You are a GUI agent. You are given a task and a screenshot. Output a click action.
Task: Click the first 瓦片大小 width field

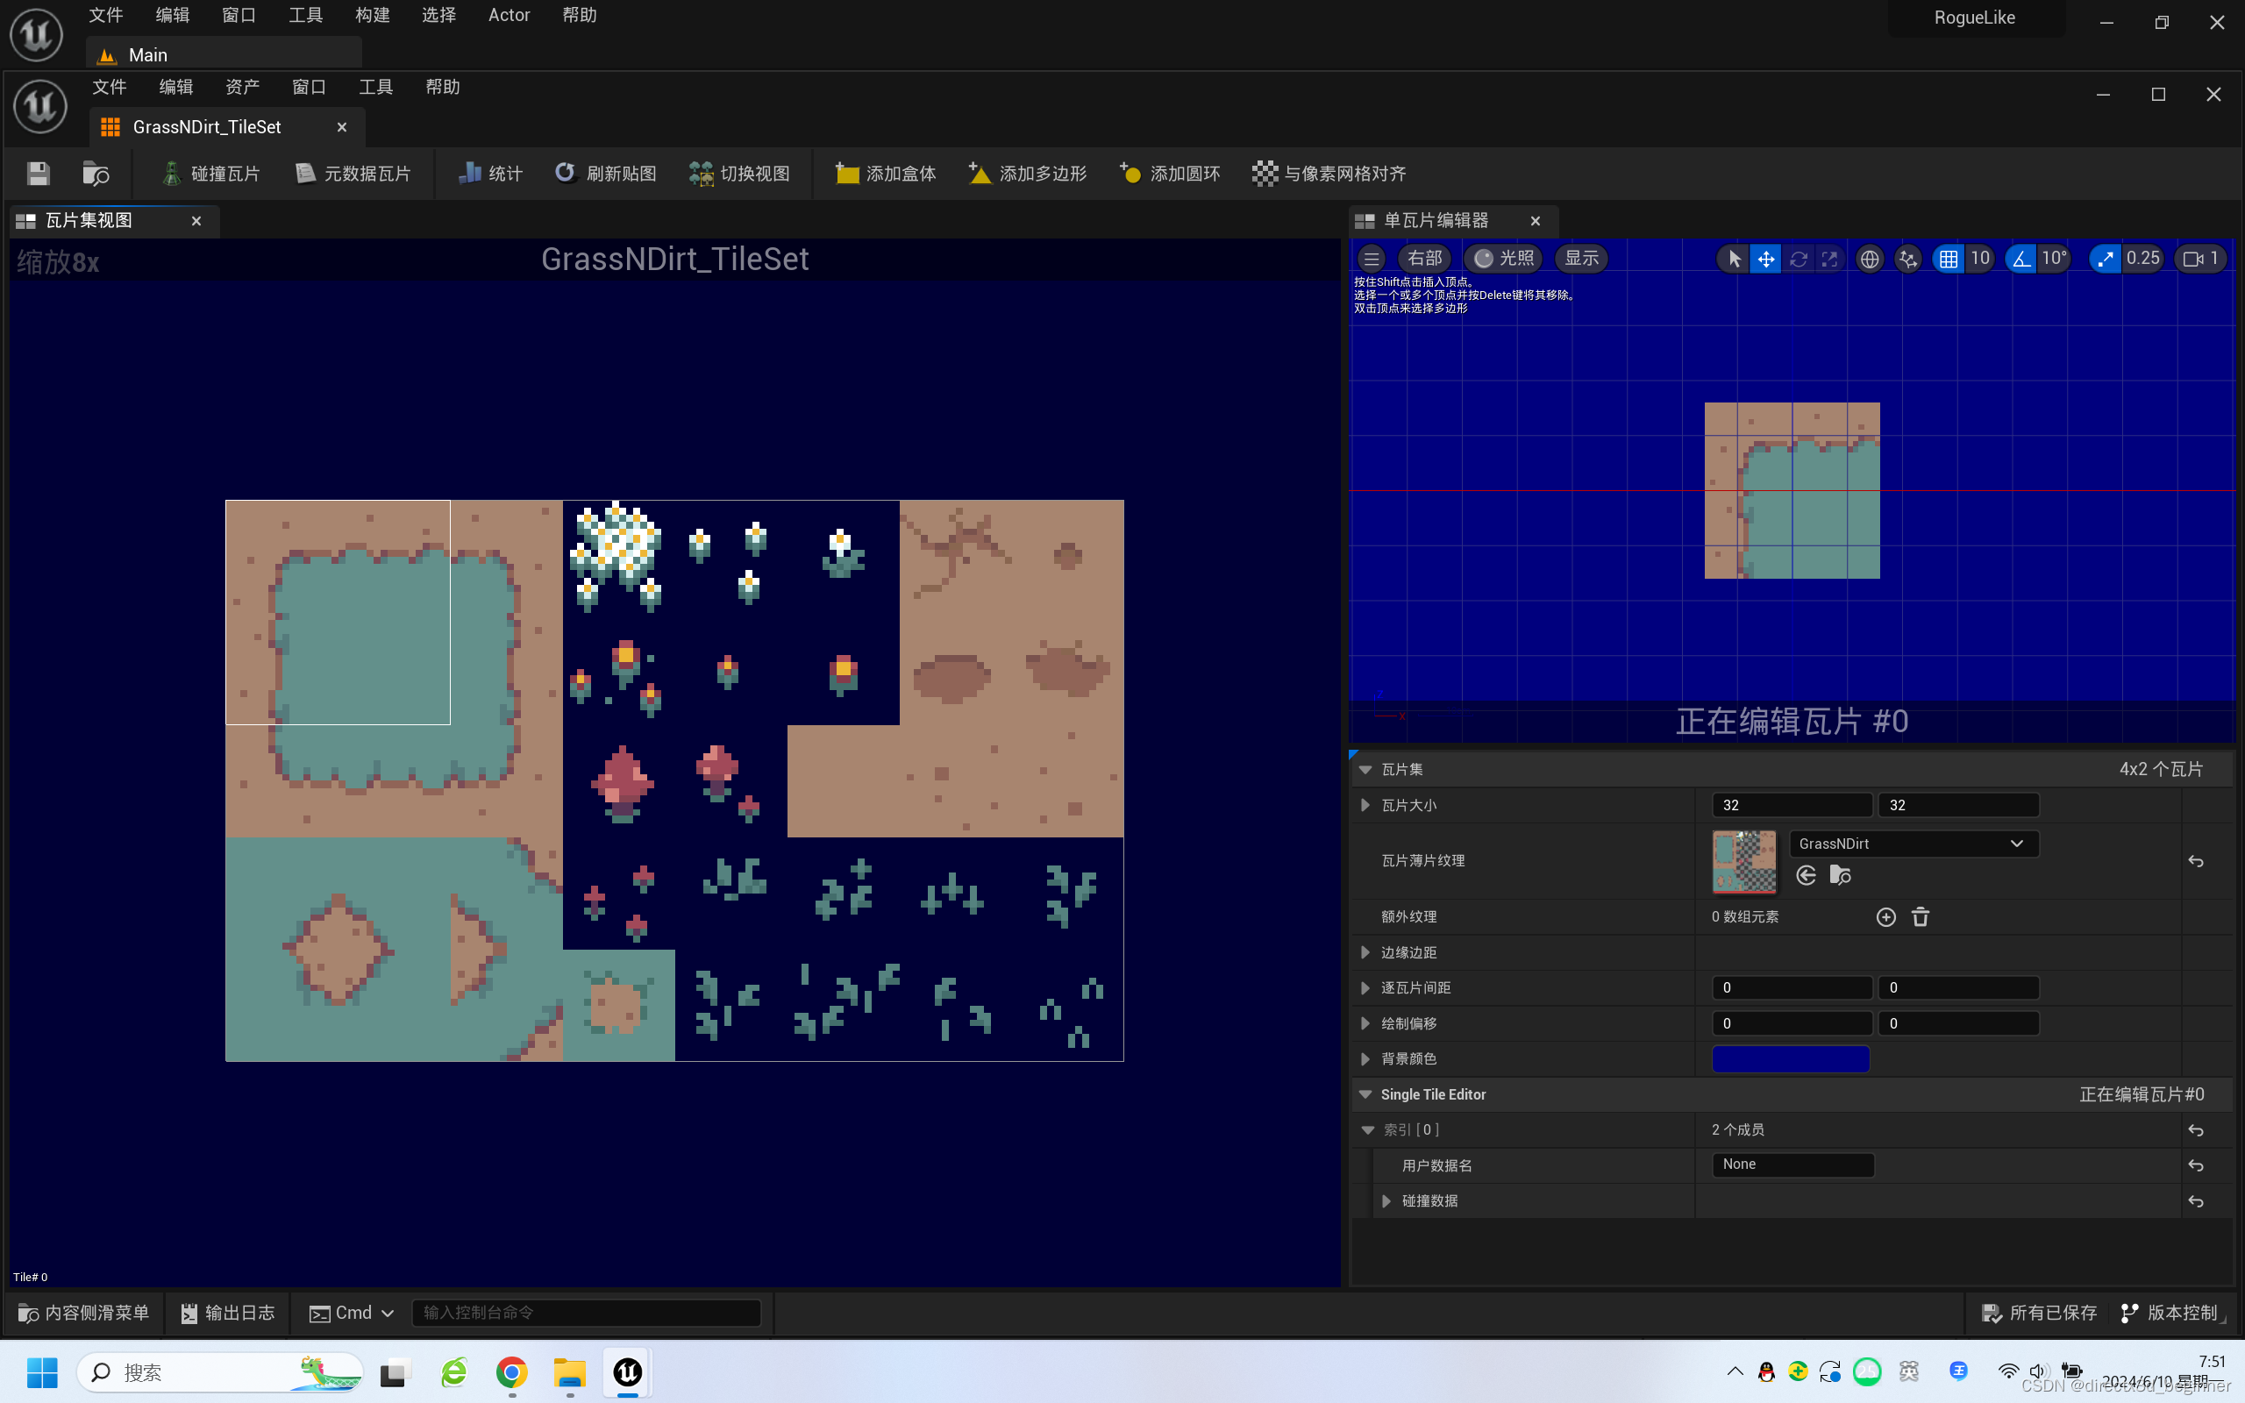click(1792, 806)
